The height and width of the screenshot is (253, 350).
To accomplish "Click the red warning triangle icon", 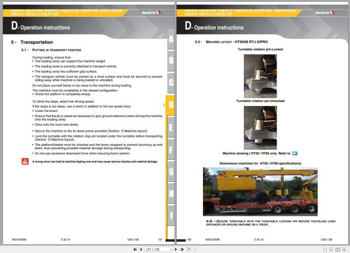I will [x=25, y=160].
